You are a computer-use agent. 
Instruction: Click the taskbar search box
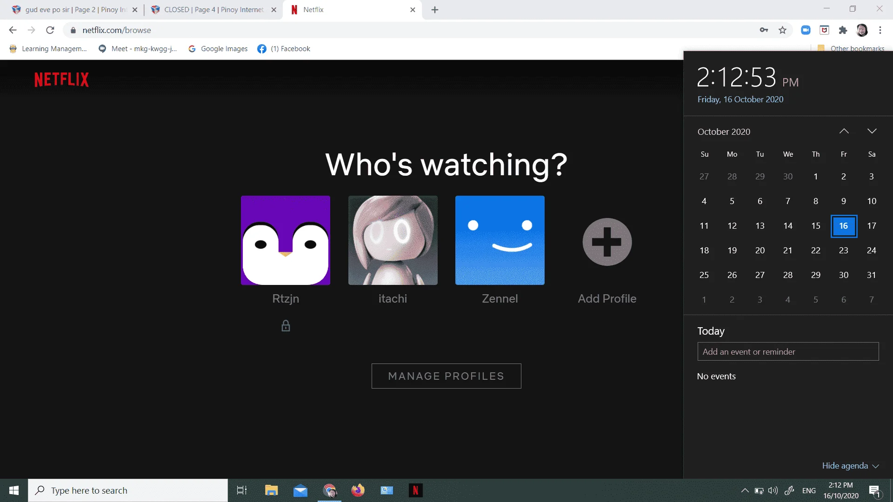128,490
